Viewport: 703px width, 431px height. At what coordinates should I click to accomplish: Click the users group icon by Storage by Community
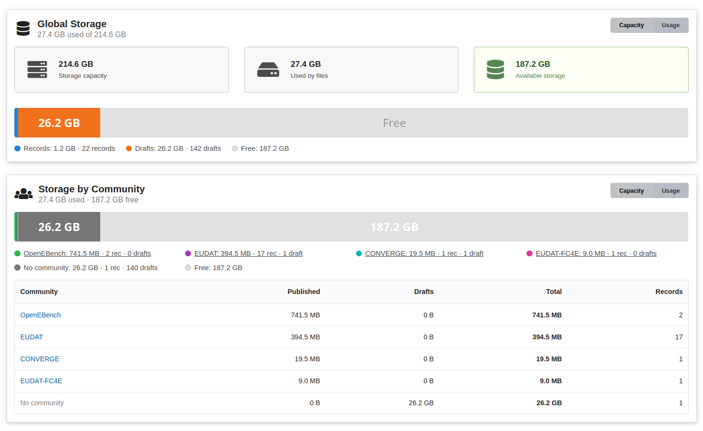coord(24,194)
